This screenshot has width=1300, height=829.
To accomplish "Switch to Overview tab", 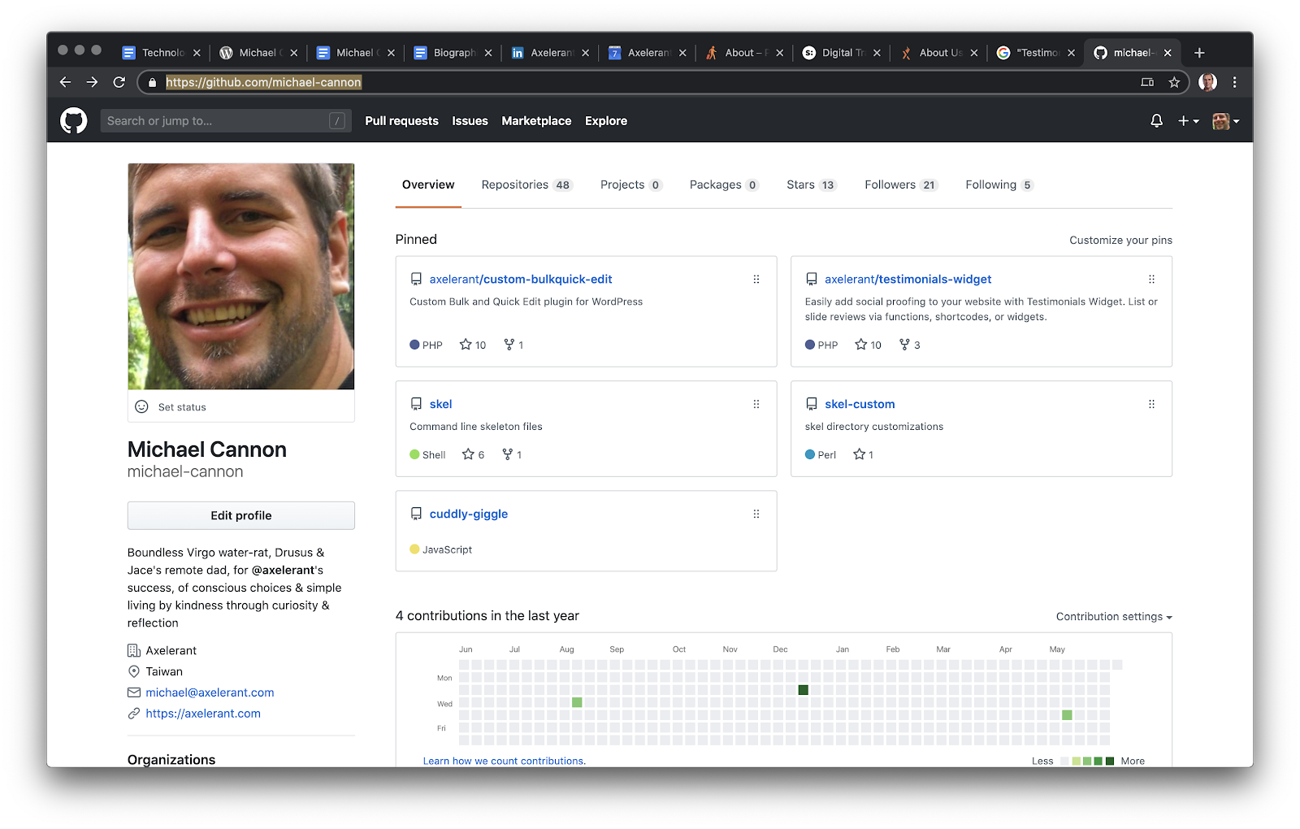I will 428,184.
